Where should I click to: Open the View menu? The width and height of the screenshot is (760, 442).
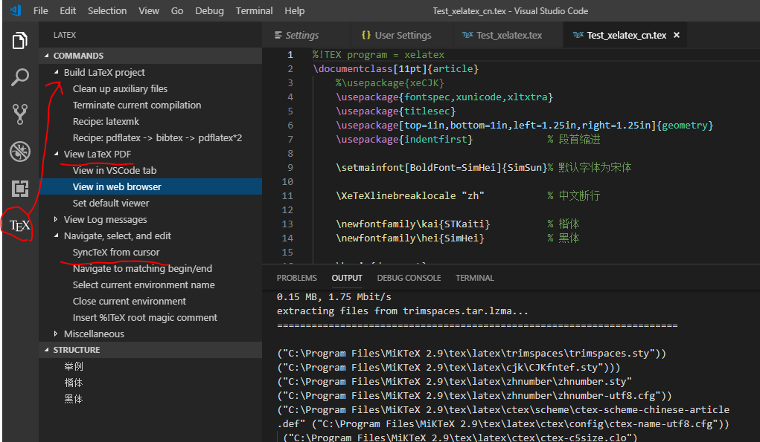click(x=149, y=10)
